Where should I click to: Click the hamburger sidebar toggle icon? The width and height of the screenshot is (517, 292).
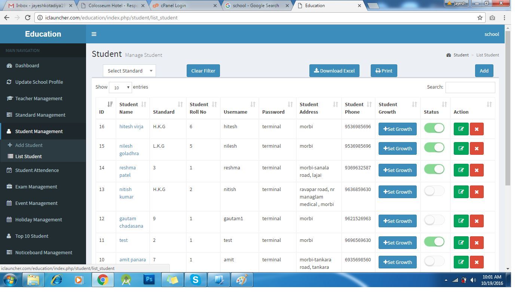[x=94, y=34]
